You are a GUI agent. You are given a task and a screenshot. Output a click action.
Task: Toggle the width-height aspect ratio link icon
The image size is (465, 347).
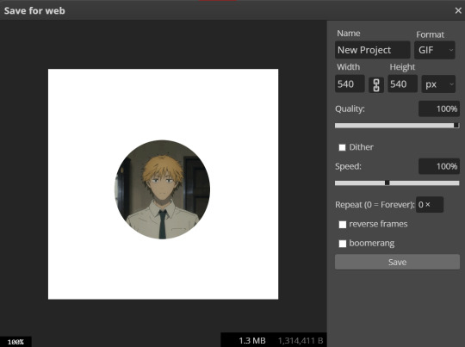pos(376,85)
